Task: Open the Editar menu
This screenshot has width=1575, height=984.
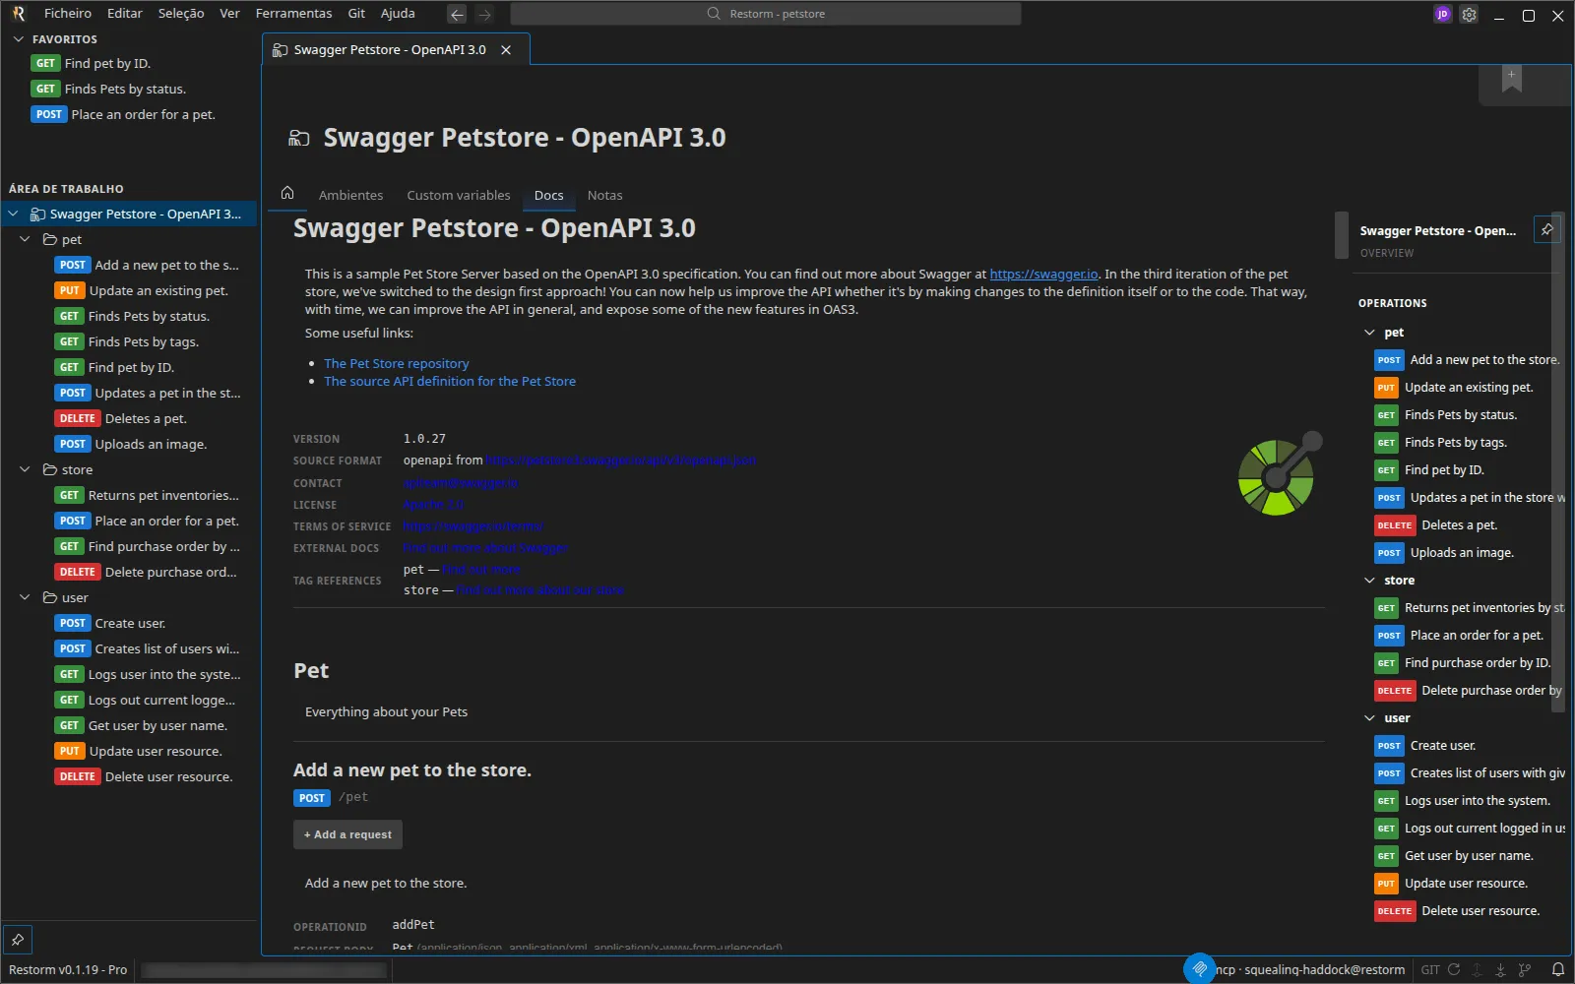Action: (125, 14)
